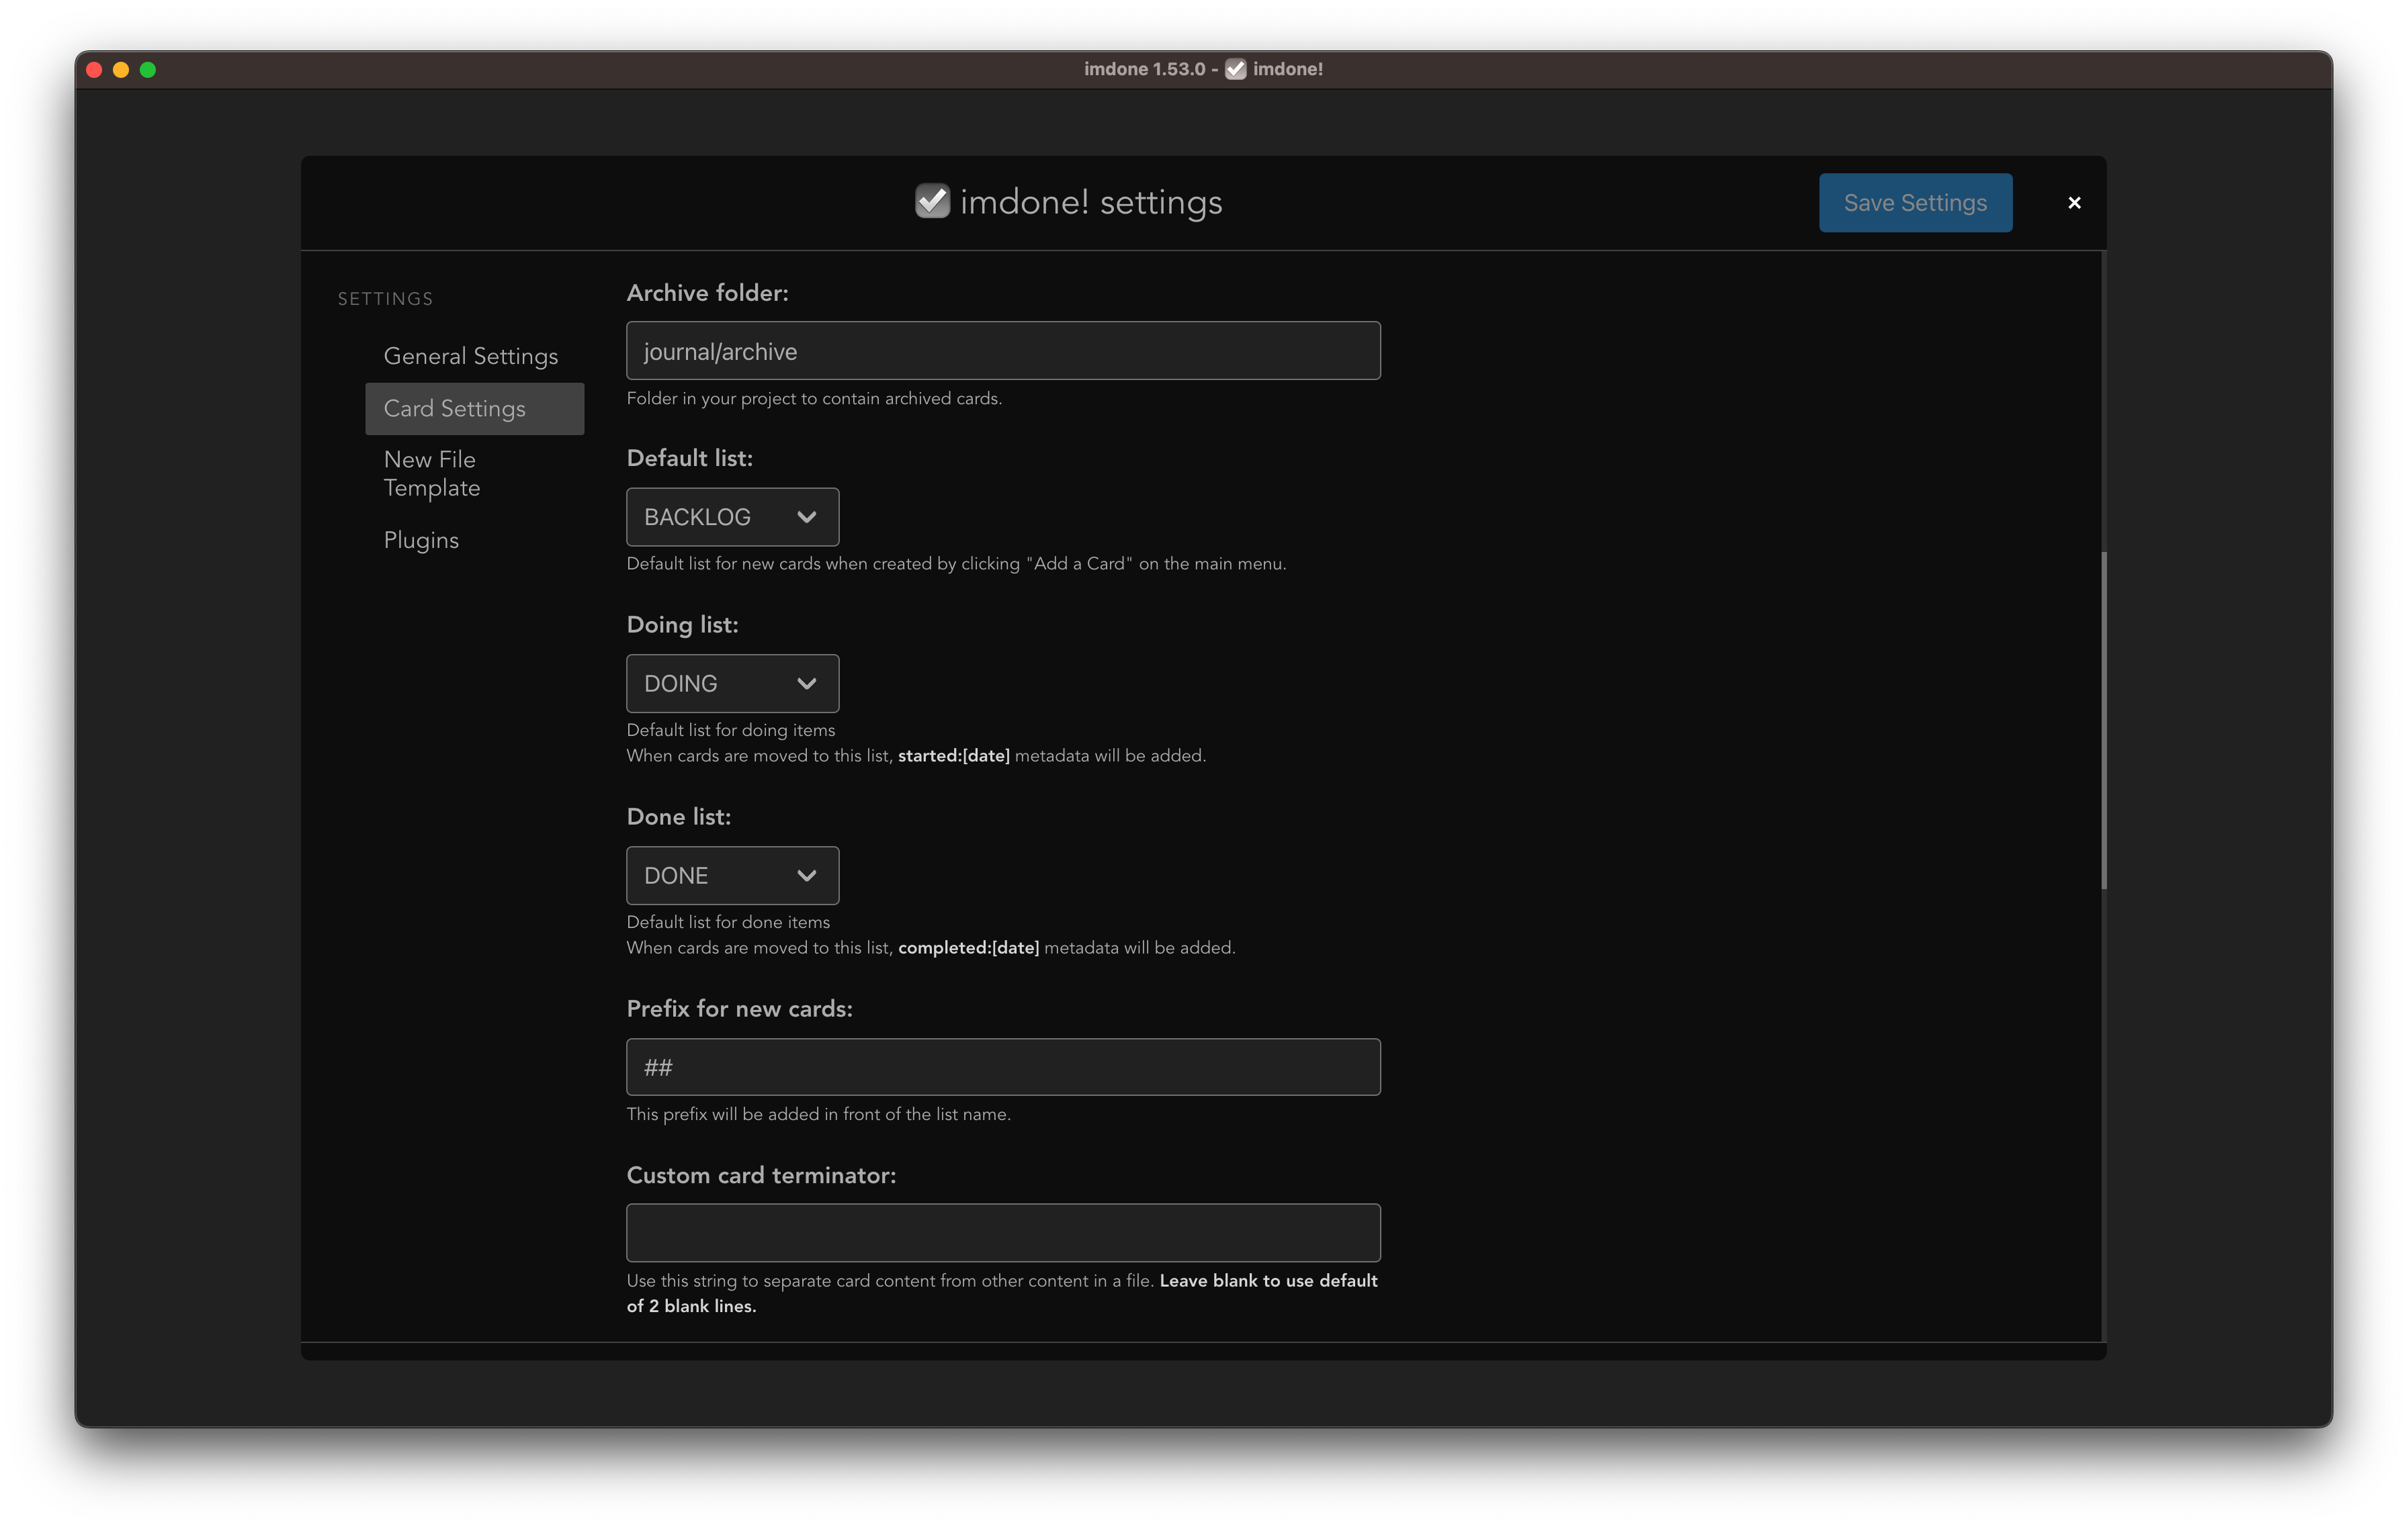
Task: Click the 'Folder in your project to contain archived cards.' text
Action: point(814,399)
